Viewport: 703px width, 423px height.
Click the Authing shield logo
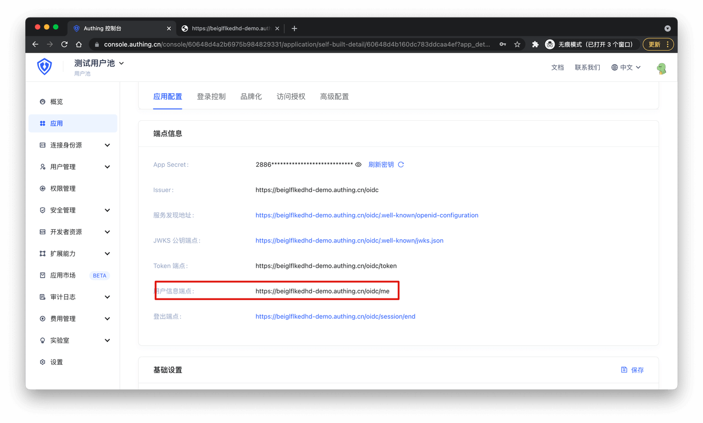(44, 67)
